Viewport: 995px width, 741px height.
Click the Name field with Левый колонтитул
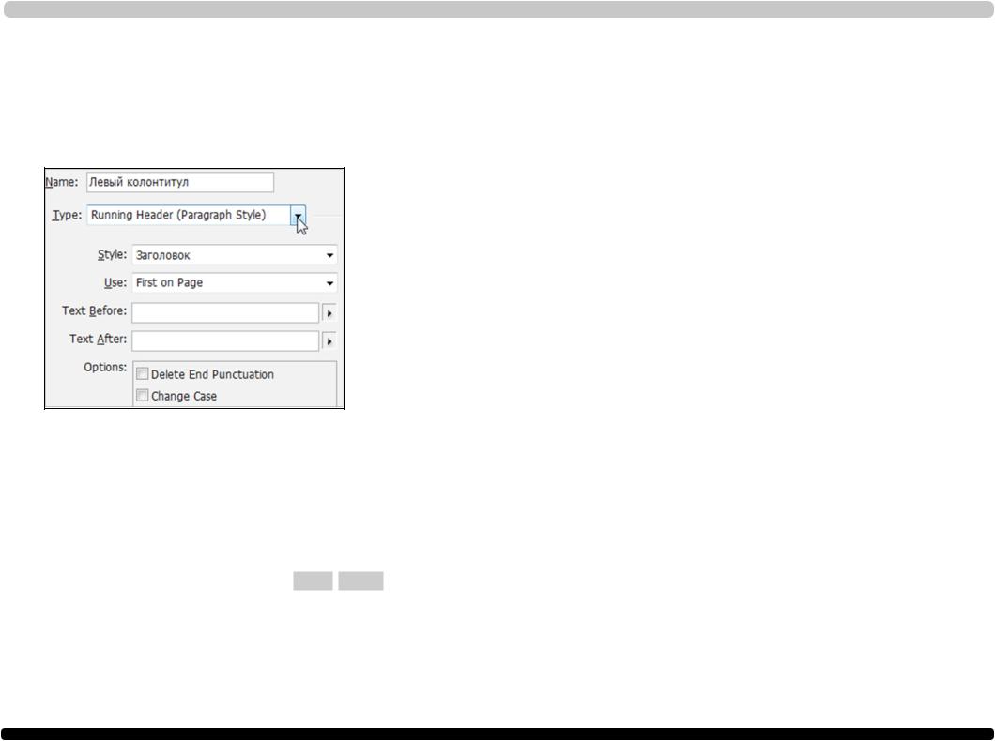pyautogui.click(x=180, y=182)
